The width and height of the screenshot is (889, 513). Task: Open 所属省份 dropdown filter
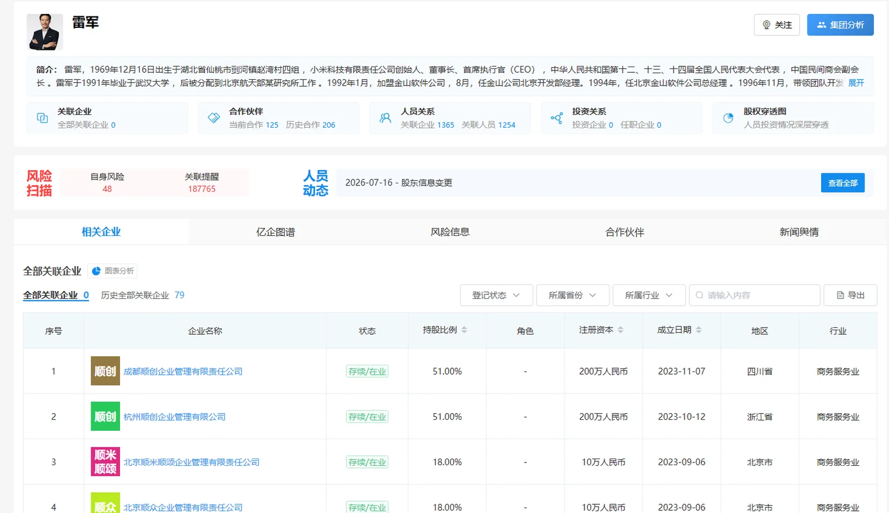pyautogui.click(x=572, y=295)
